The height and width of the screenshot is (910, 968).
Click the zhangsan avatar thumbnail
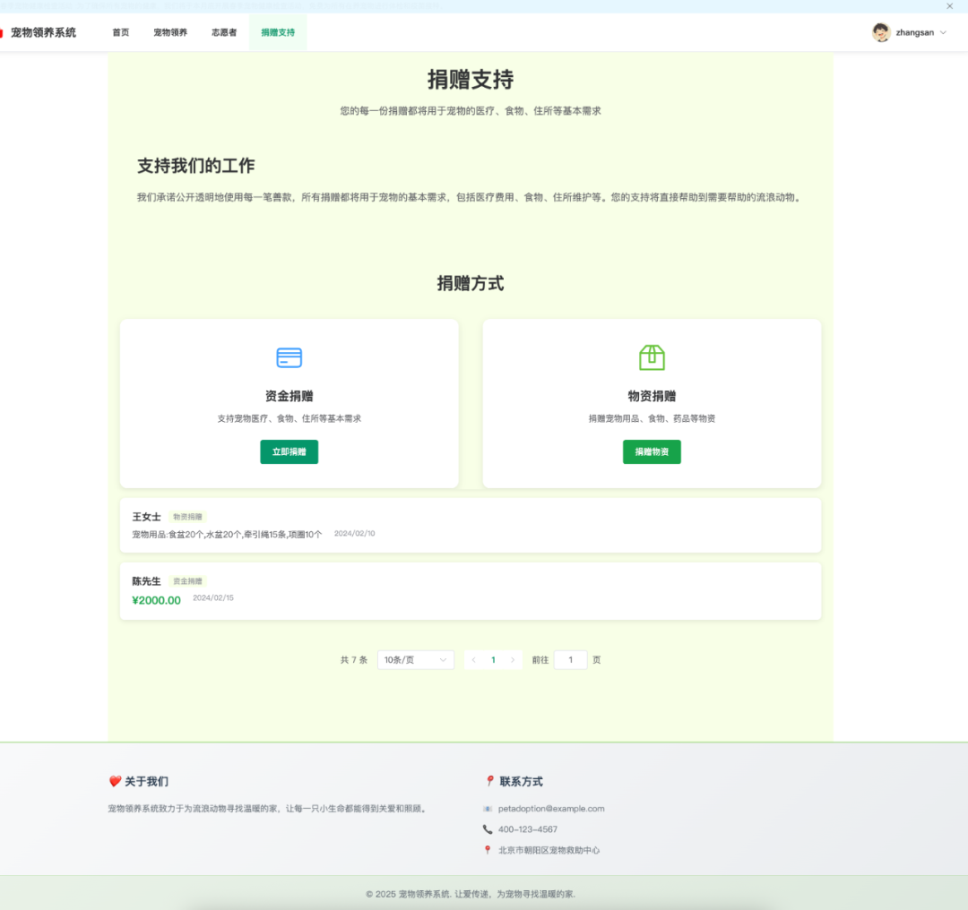pyautogui.click(x=881, y=32)
